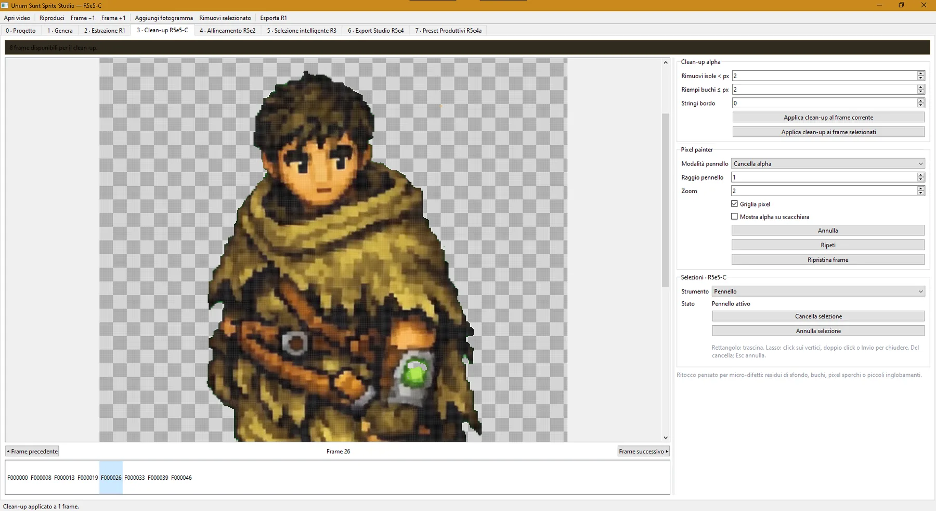Decrease Rimuovi isole with down arrow

920,79
